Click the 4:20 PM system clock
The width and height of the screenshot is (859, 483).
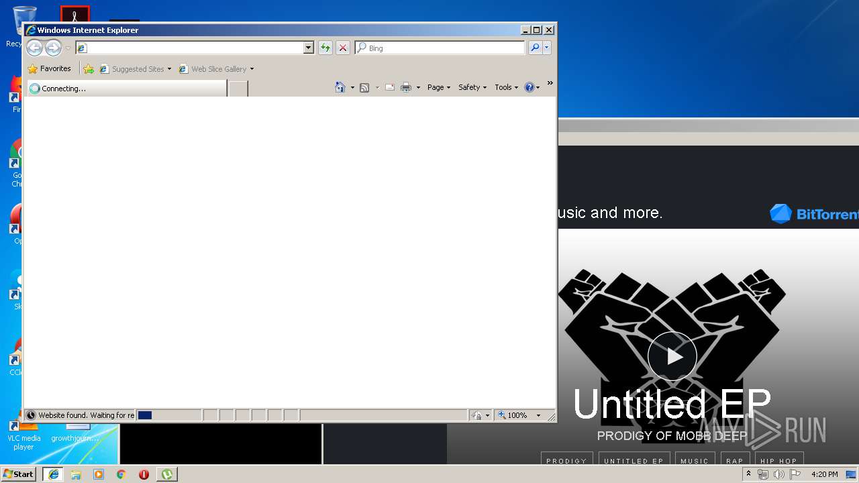pos(824,474)
